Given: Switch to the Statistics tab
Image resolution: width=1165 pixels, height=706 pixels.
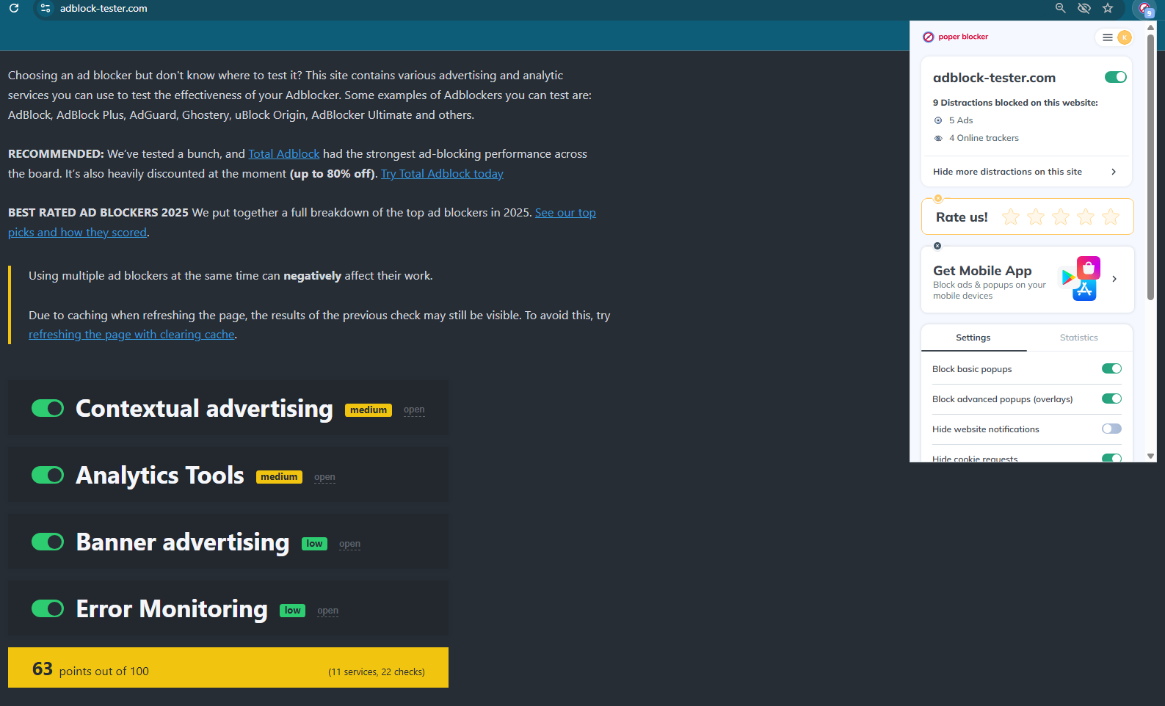Looking at the screenshot, I should pos(1079,338).
